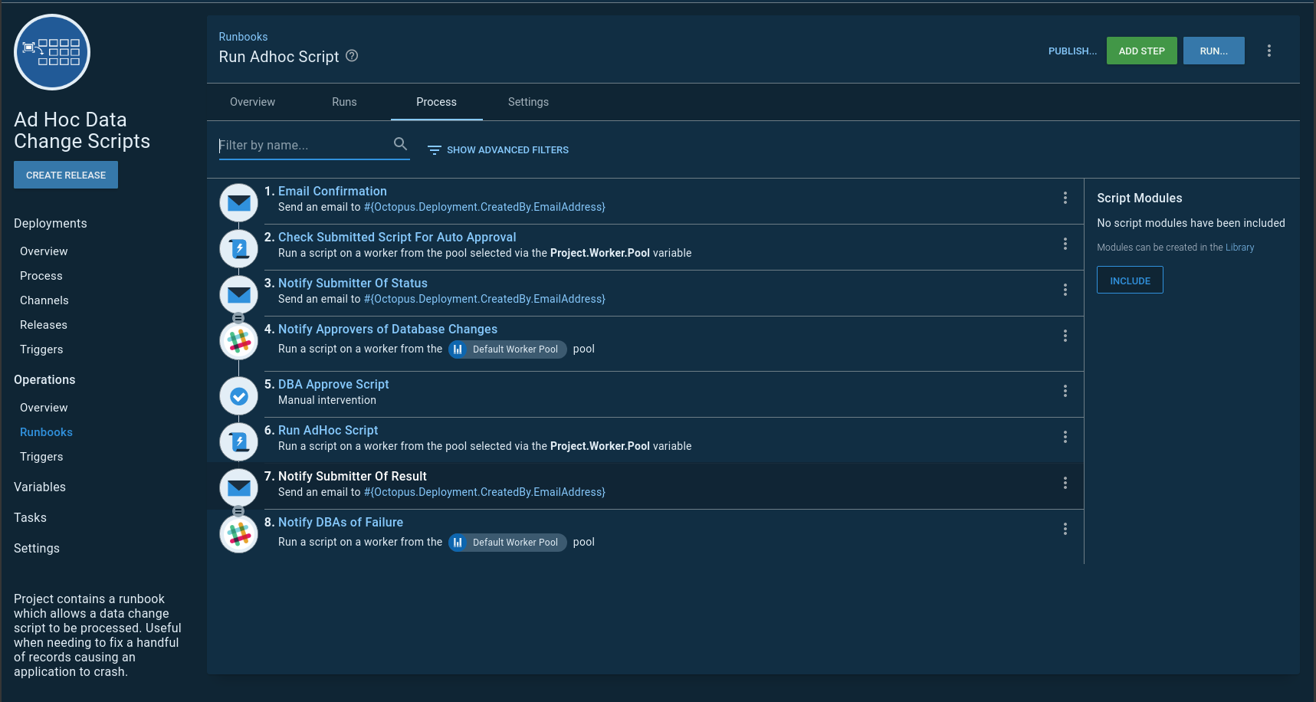The height and width of the screenshot is (702, 1316).
Task: Click the Slack icon on Notify DBAs of Failure
Action: tap(238, 533)
